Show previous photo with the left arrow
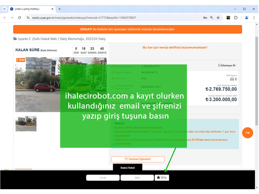Viewport: 259px width, 194px height. [x=22, y=83]
